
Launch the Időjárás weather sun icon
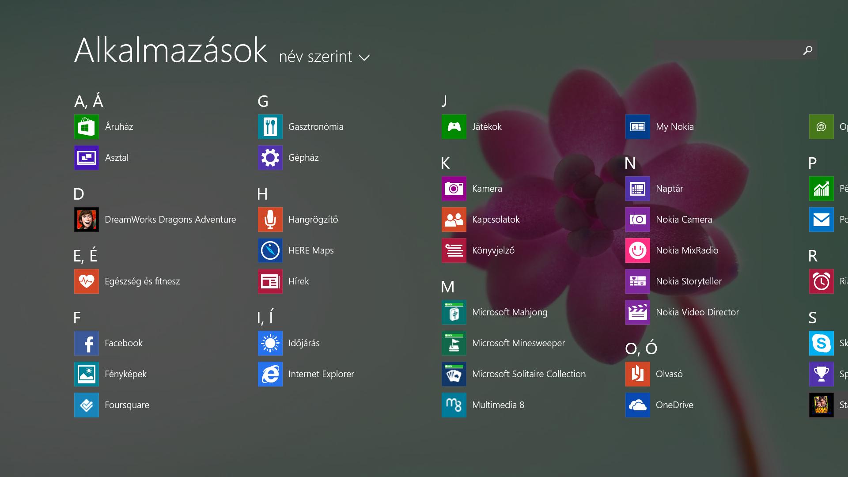[270, 343]
